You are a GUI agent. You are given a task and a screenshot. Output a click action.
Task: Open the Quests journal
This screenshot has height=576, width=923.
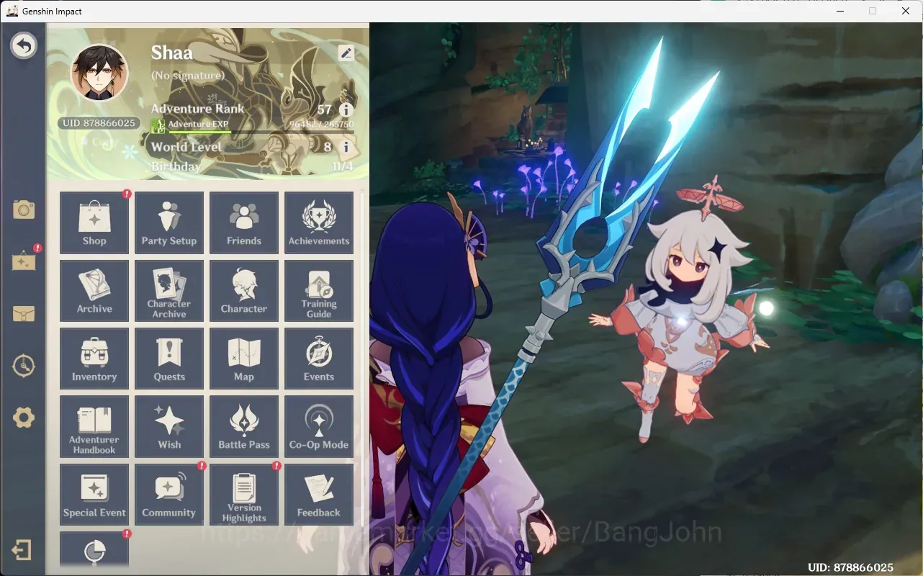[169, 359]
